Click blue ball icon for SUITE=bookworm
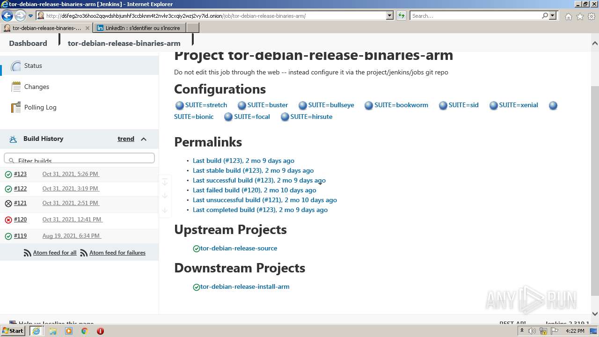The height and width of the screenshot is (337, 599). tap(369, 105)
